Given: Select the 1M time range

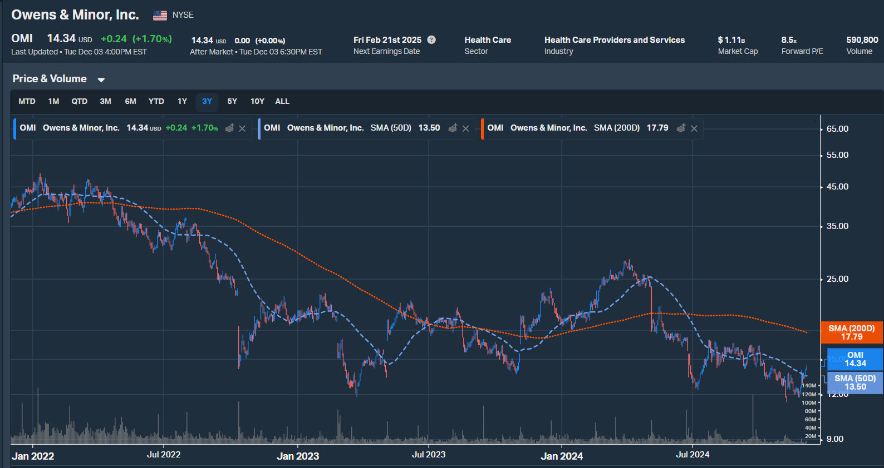Looking at the screenshot, I should (x=53, y=101).
